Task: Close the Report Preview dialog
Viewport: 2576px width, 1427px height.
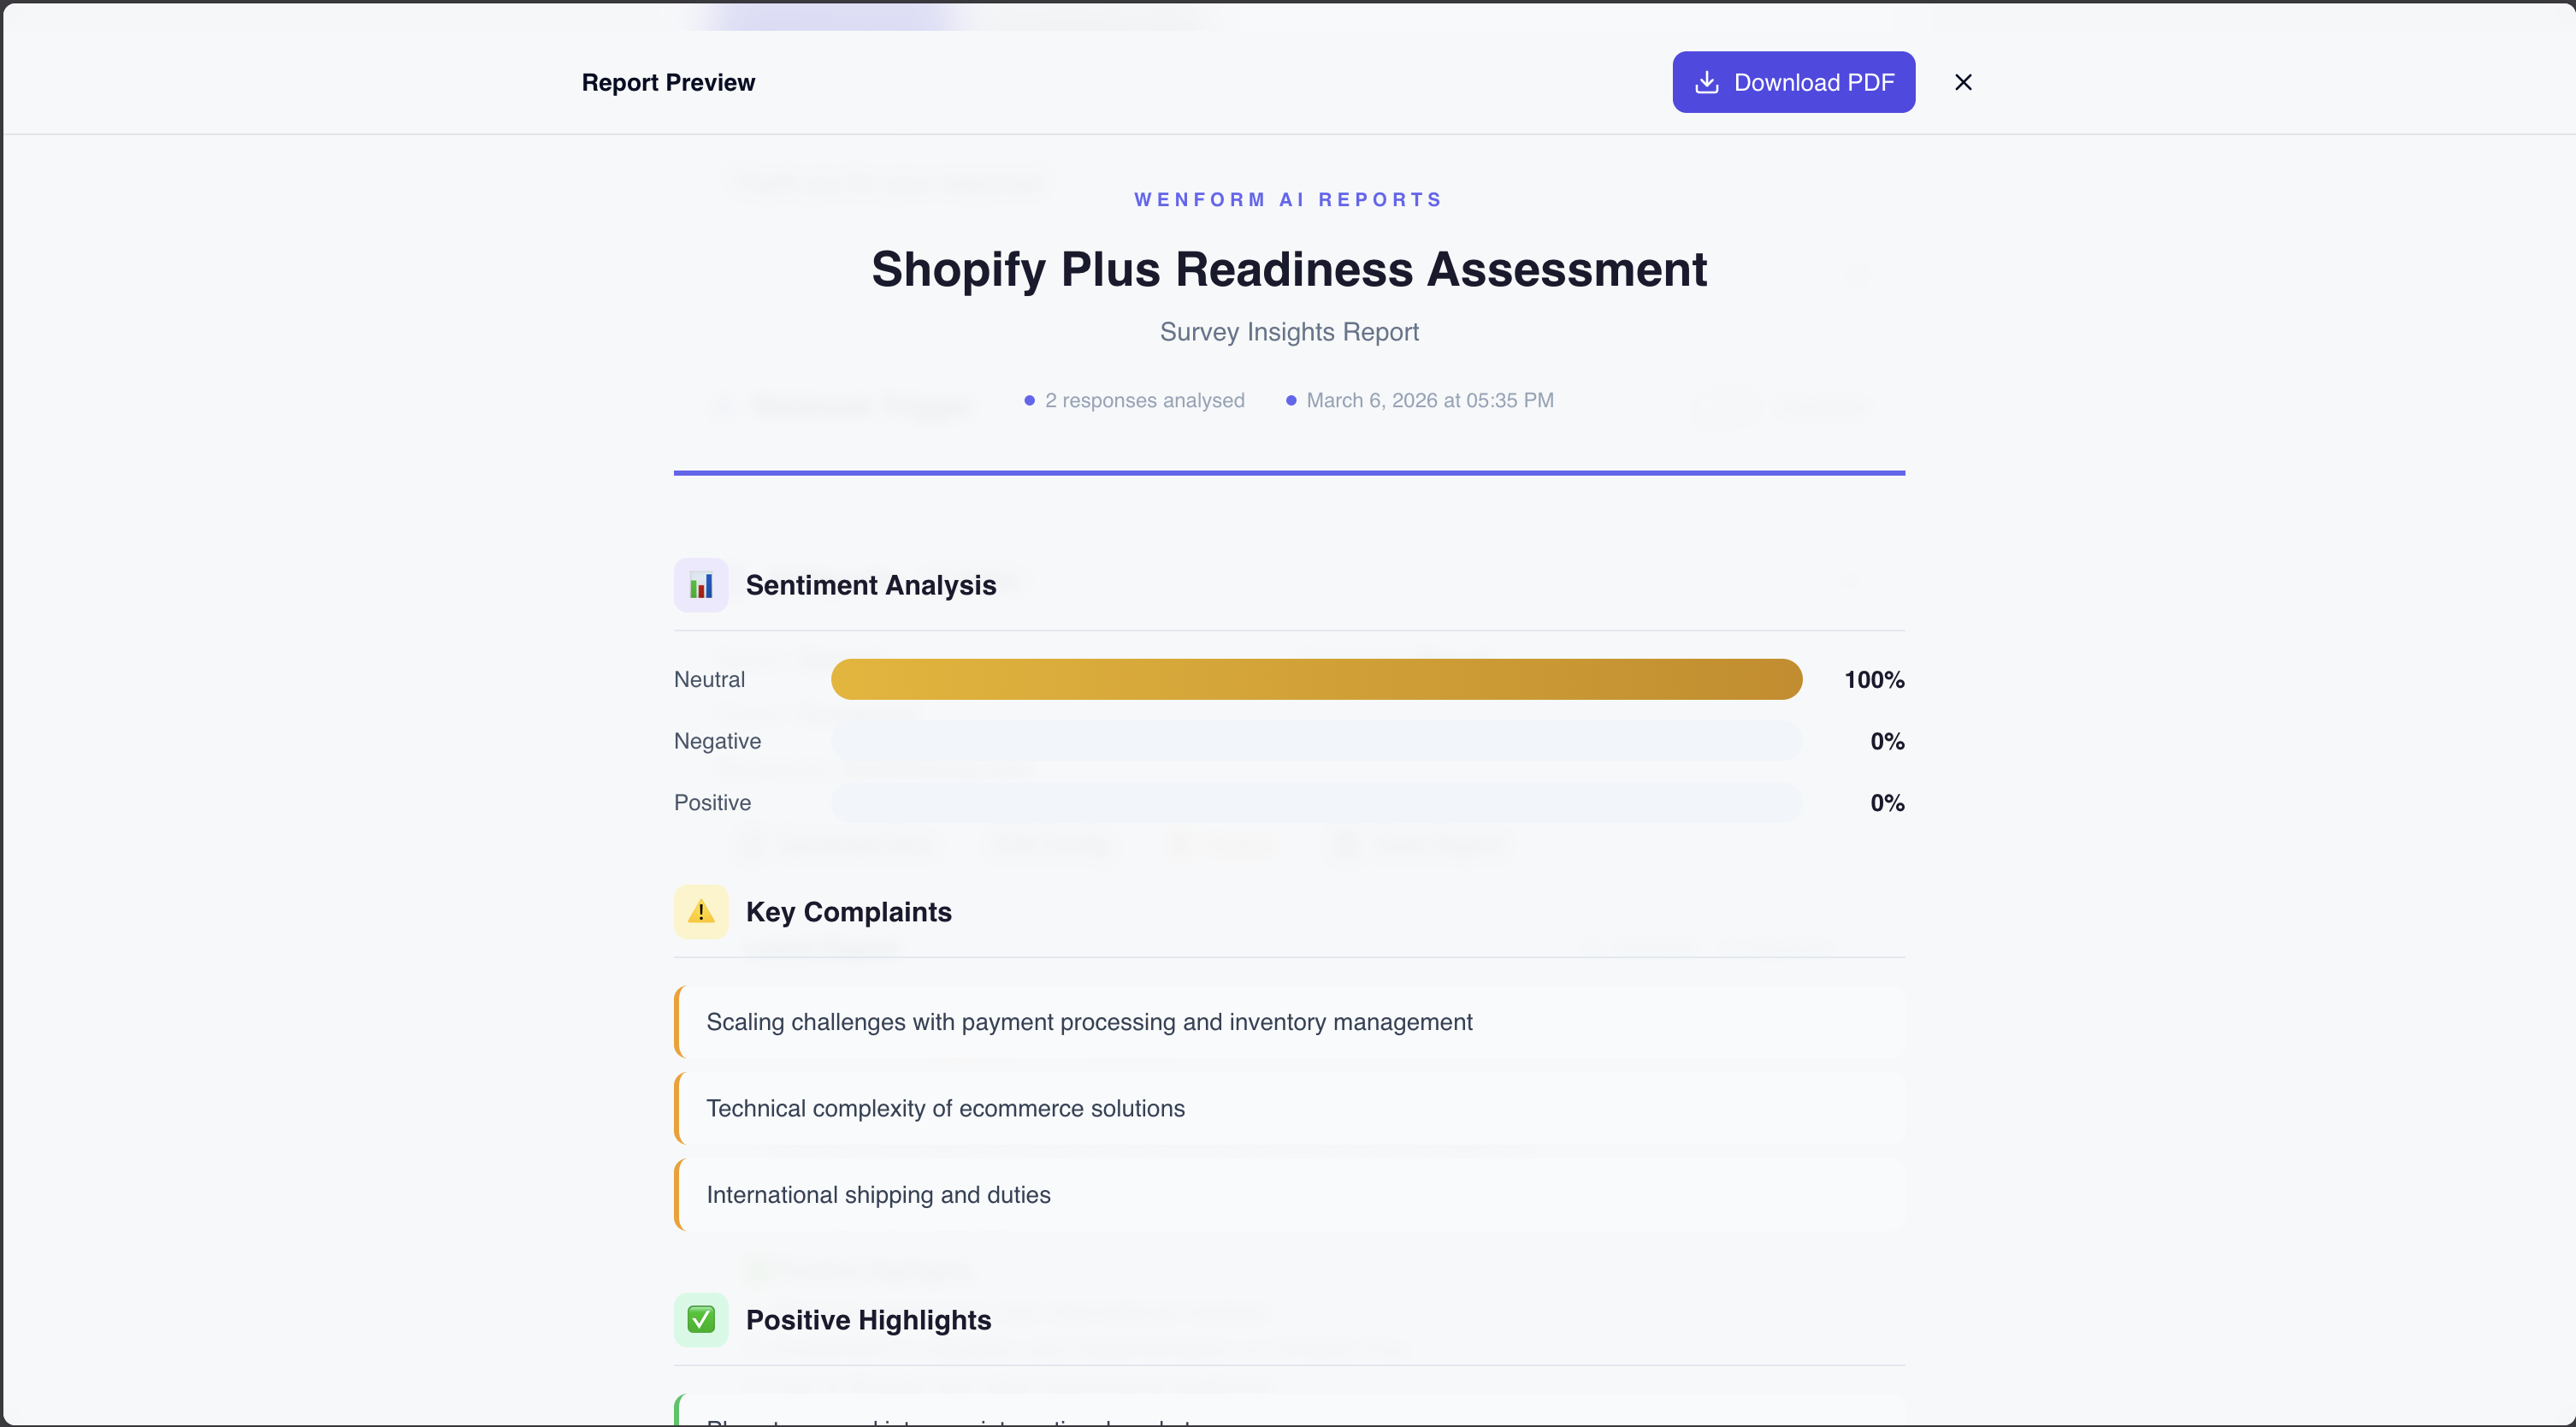Action: [1963, 82]
